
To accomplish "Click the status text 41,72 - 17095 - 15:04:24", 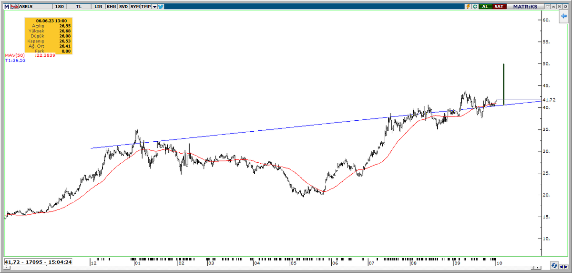I will (x=38, y=262).
